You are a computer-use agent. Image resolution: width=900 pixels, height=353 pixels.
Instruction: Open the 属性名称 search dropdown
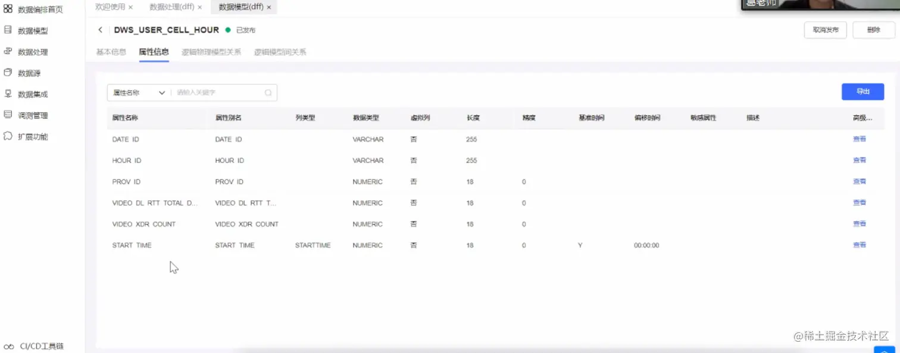[x=139, y=93]
